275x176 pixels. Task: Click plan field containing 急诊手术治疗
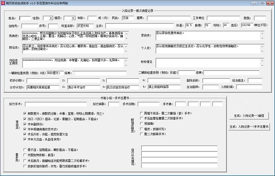click(x=84, y=87)
